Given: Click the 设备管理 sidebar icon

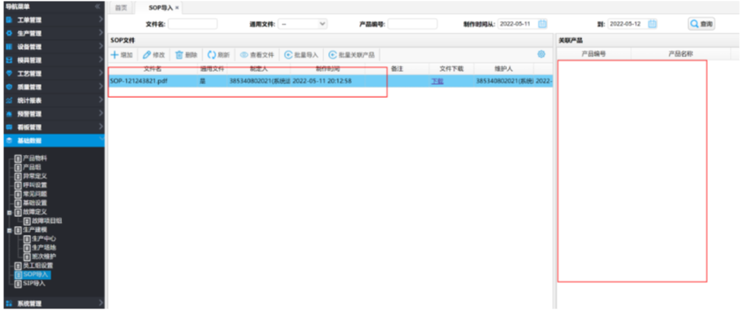Looking at the screenshot, I should [9, 46].
